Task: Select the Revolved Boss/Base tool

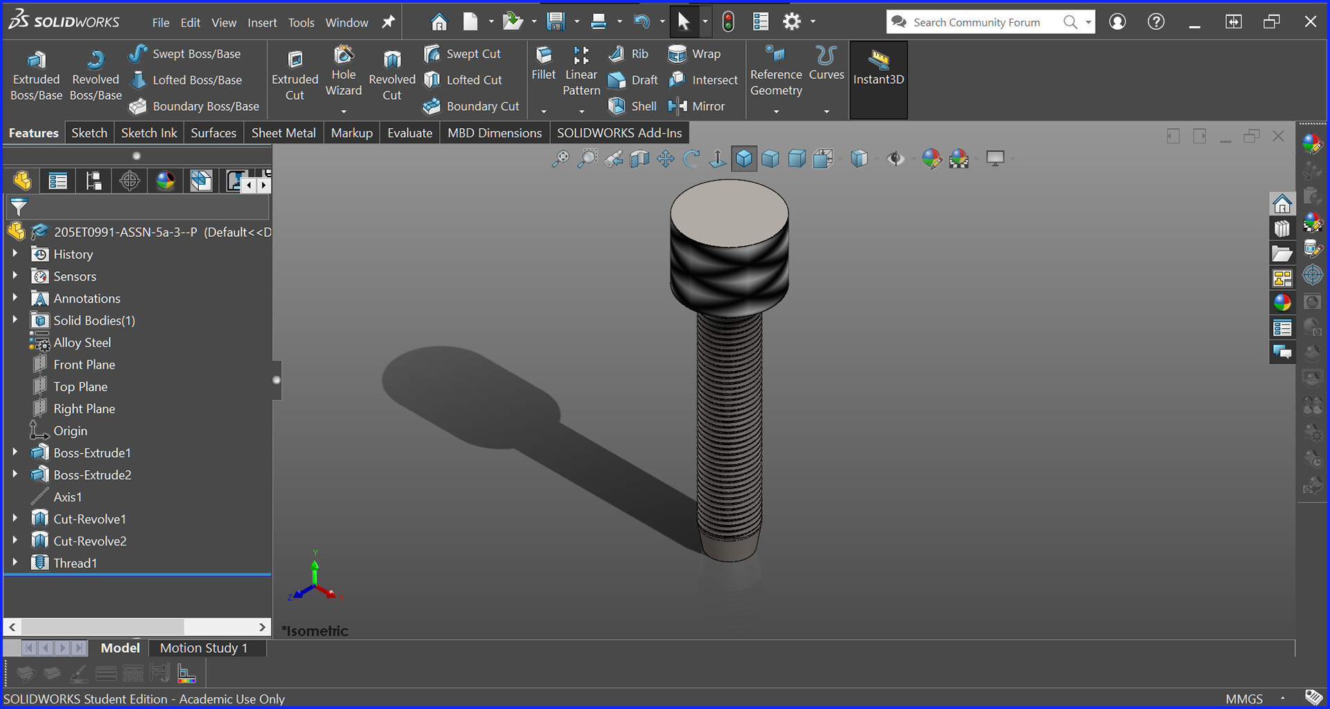Action: click(96, 76)
